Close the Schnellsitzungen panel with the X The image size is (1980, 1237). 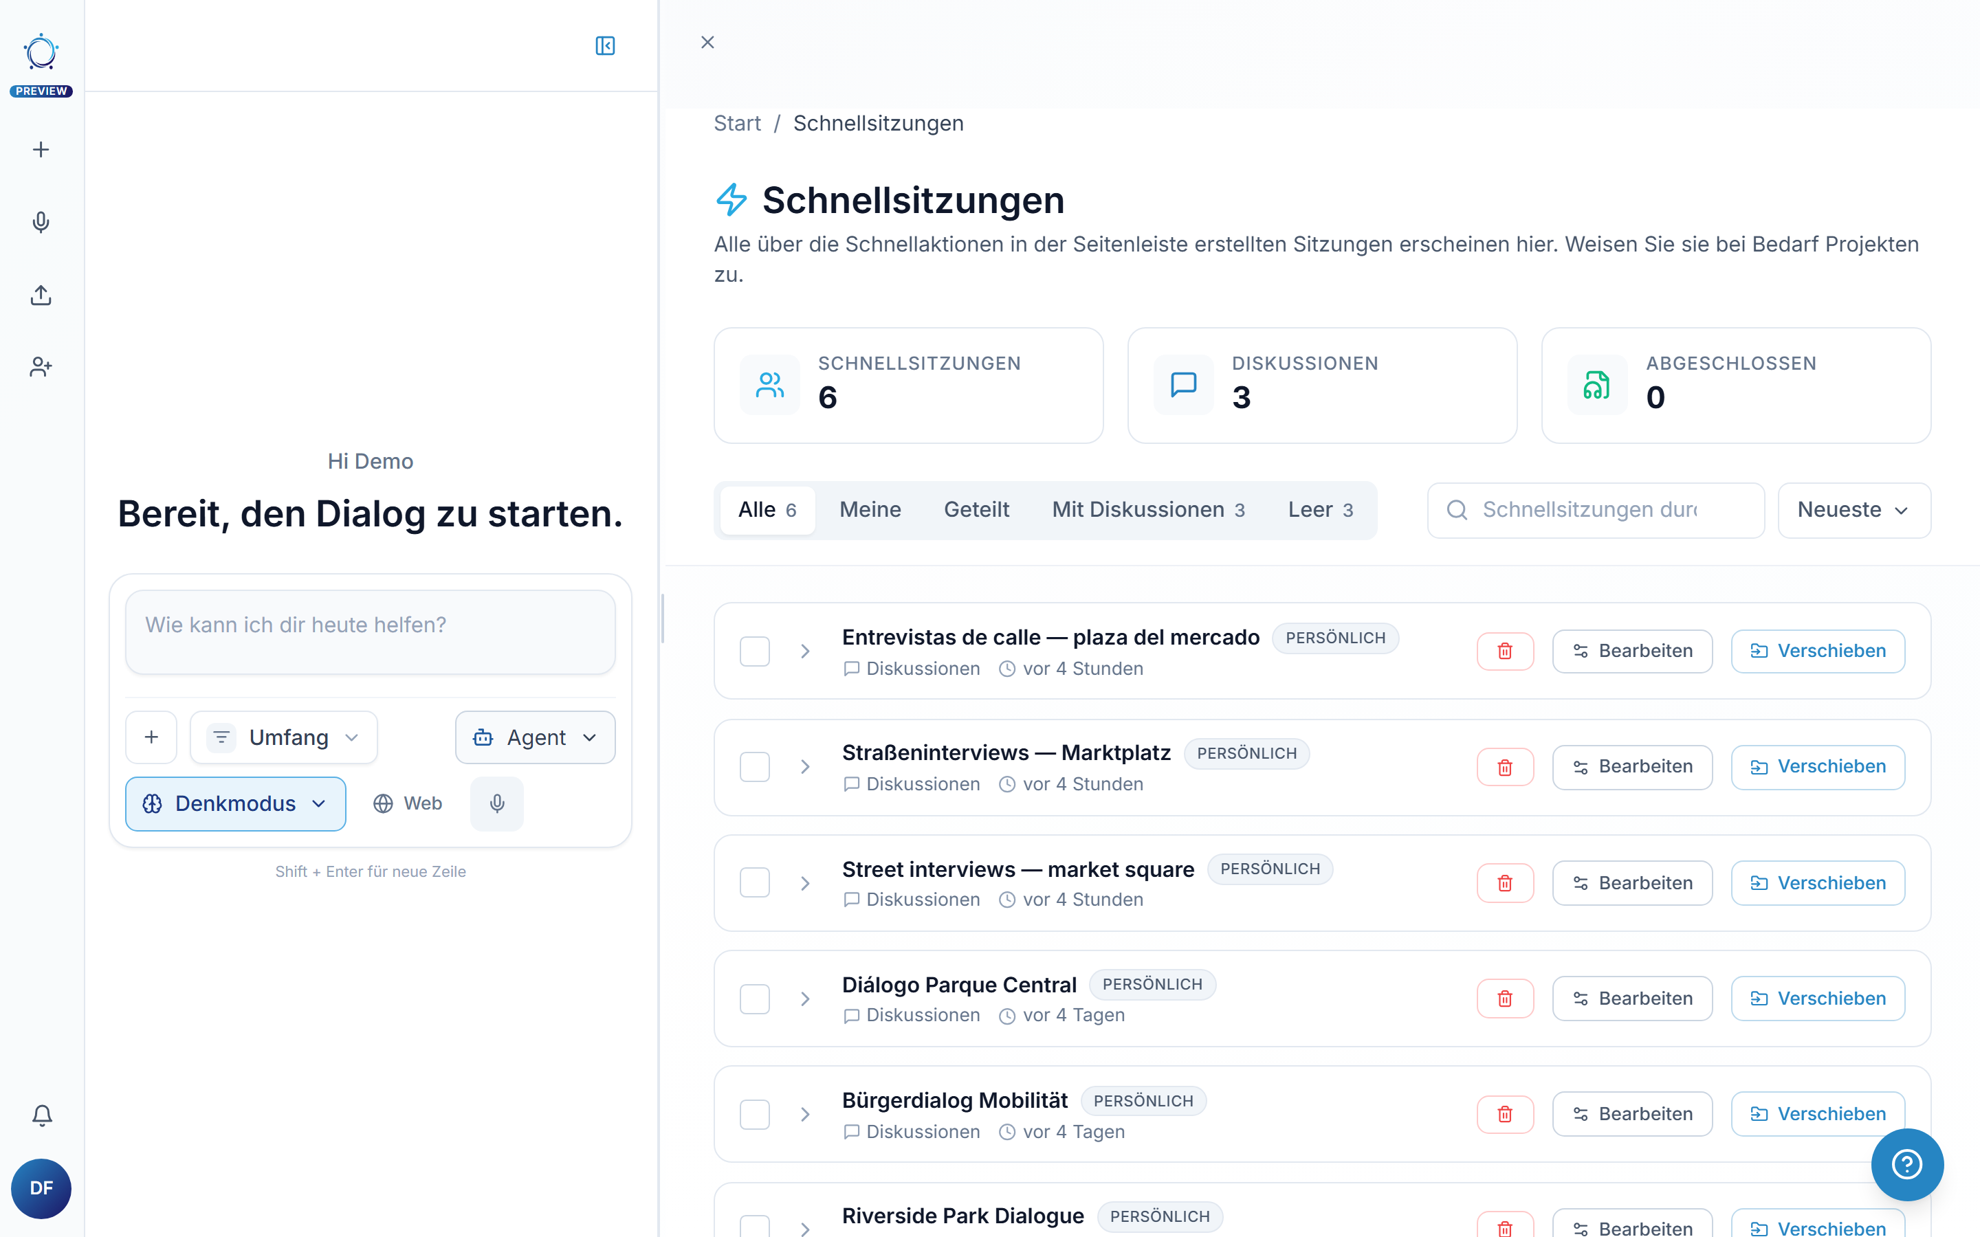coord(707,42)
